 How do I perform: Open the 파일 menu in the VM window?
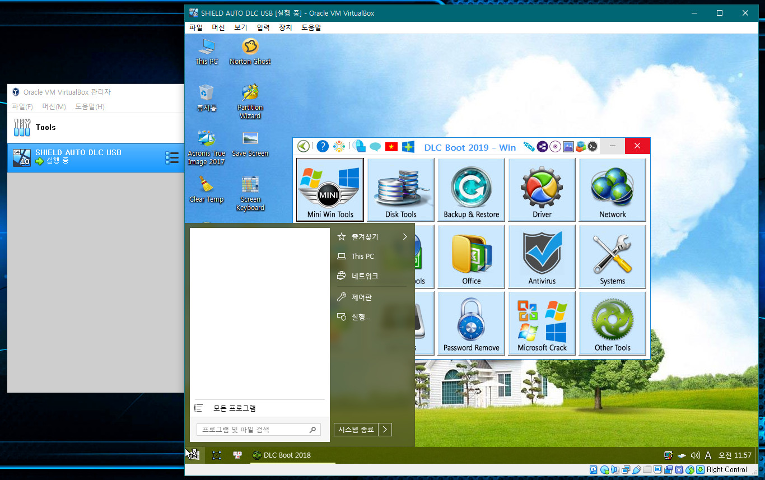point(196,27)
